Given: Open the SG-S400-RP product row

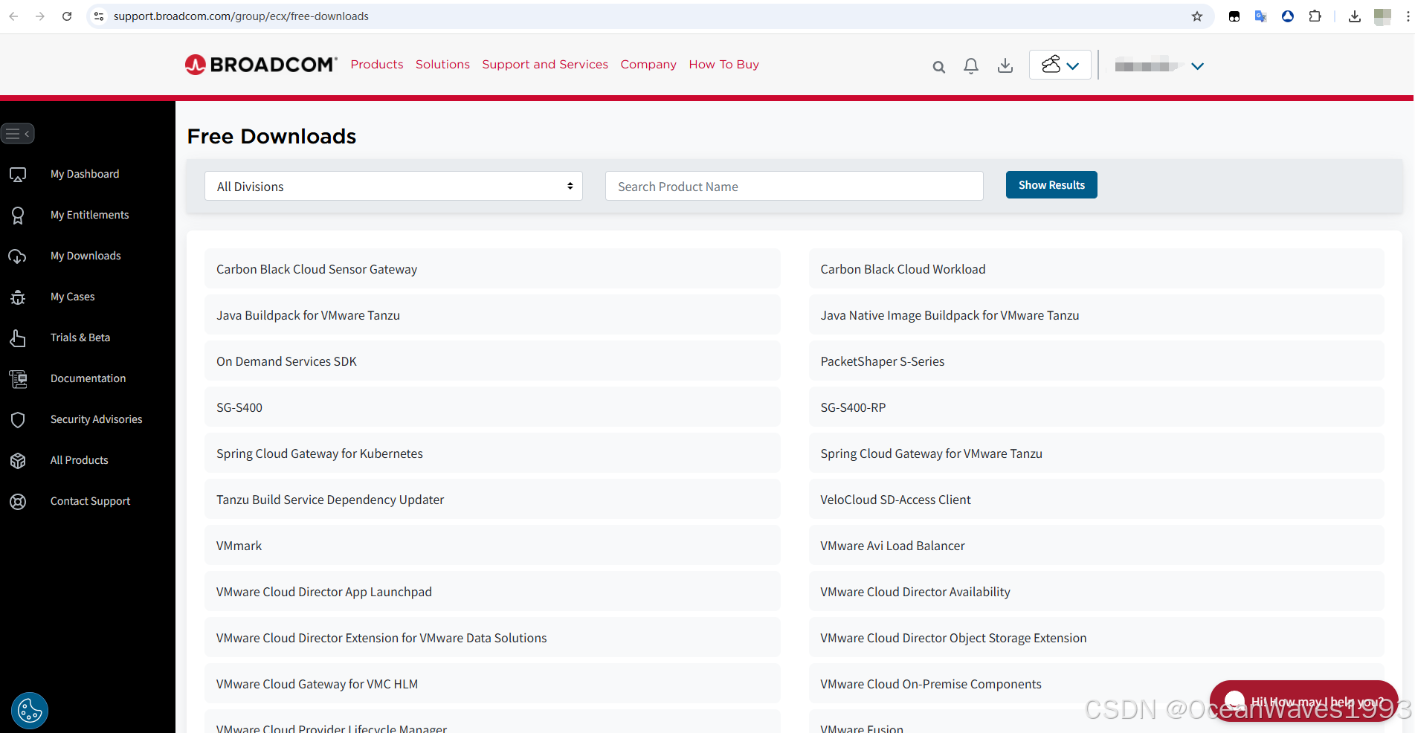Looking at the screenshot, I should pos(1096,407).
